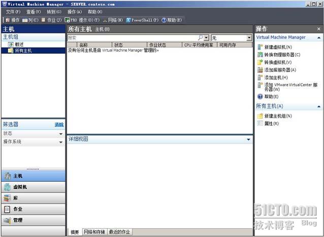Collapse the Virtual Machine Manager actions section

[319, 37]
